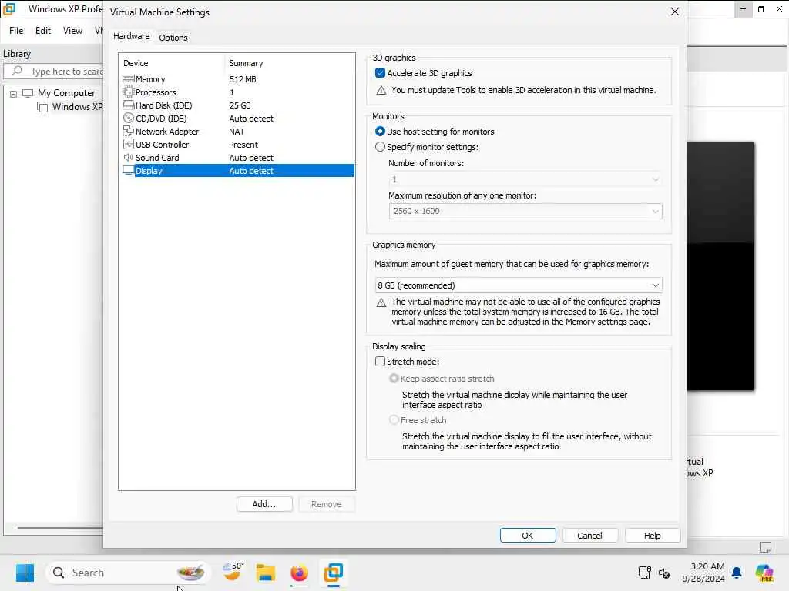Screen dimensions: 789x591
Task: Click the Processors device icon
Action: (129, 92)
